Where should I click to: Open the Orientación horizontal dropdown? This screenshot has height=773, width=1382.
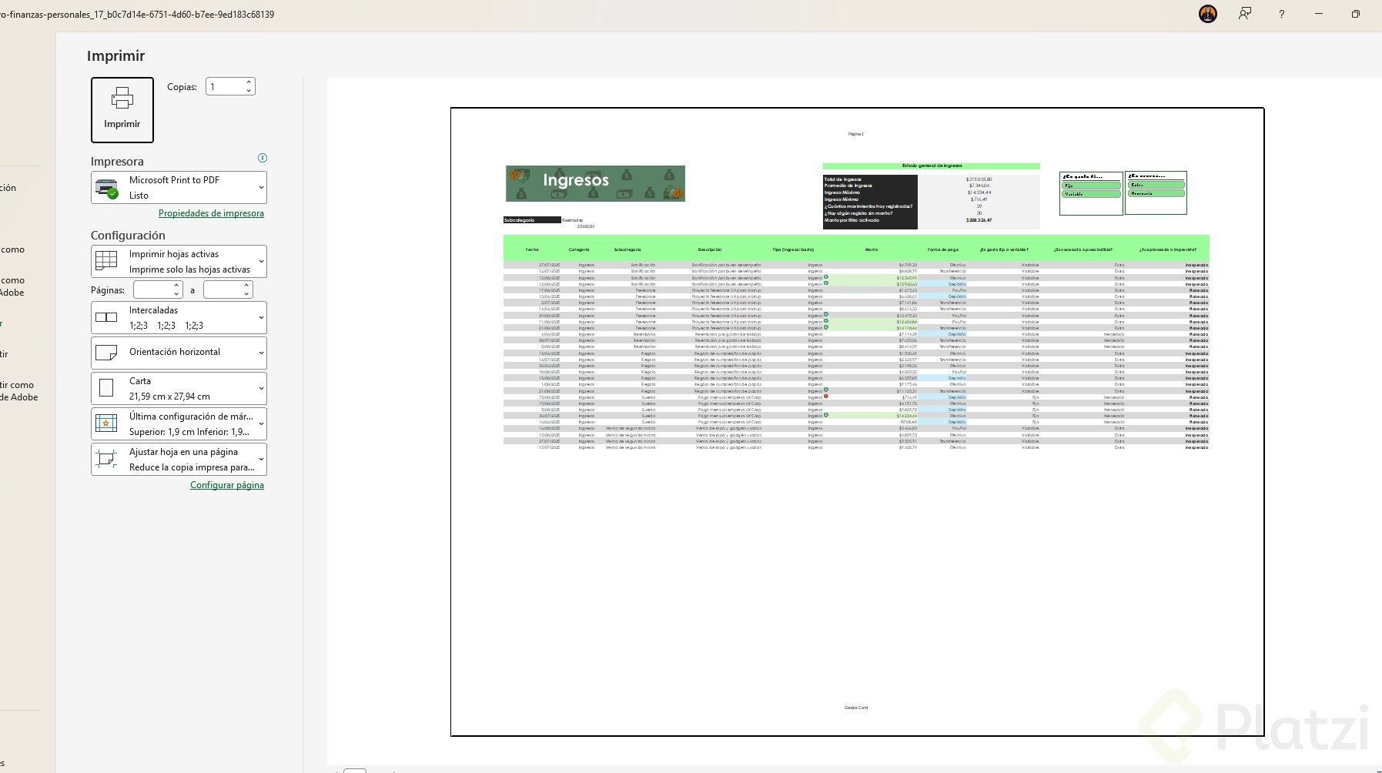tap(179, 353)
